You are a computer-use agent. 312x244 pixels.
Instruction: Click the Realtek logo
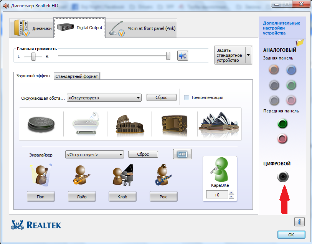coord(36,225)
